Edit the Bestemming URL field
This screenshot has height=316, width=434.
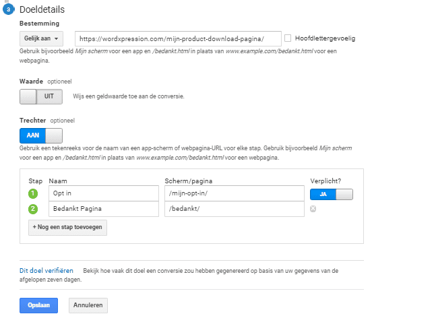point(178,38)
